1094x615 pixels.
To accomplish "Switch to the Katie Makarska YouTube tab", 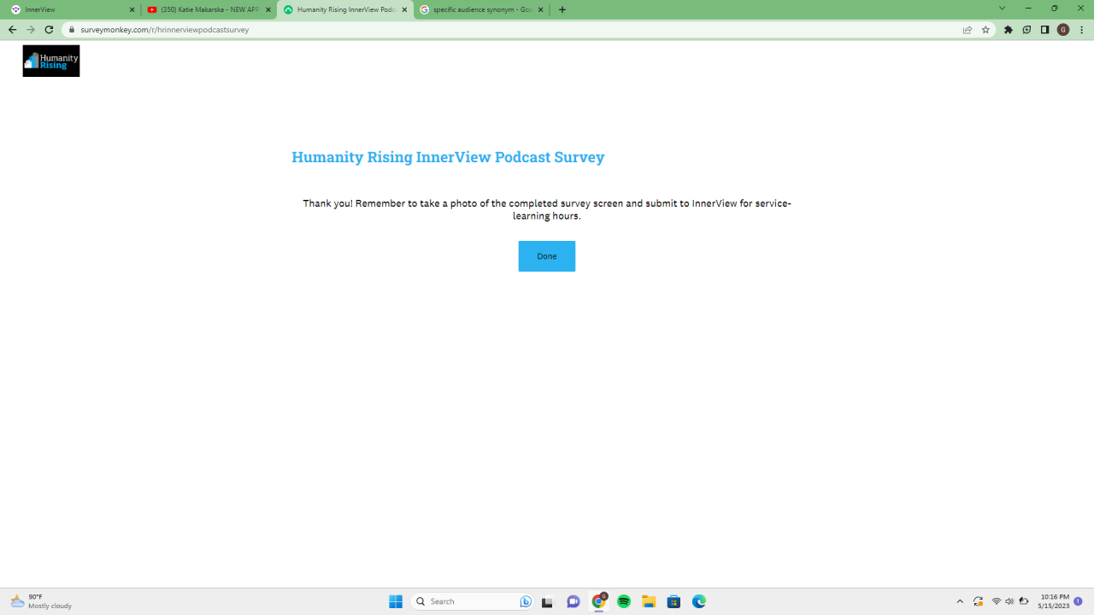I will click(x=209, y=9).
